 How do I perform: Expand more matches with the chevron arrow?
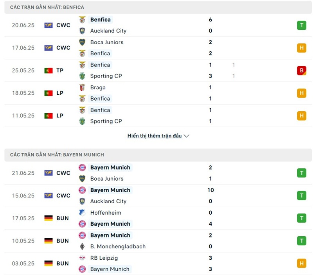pos(187,136)
